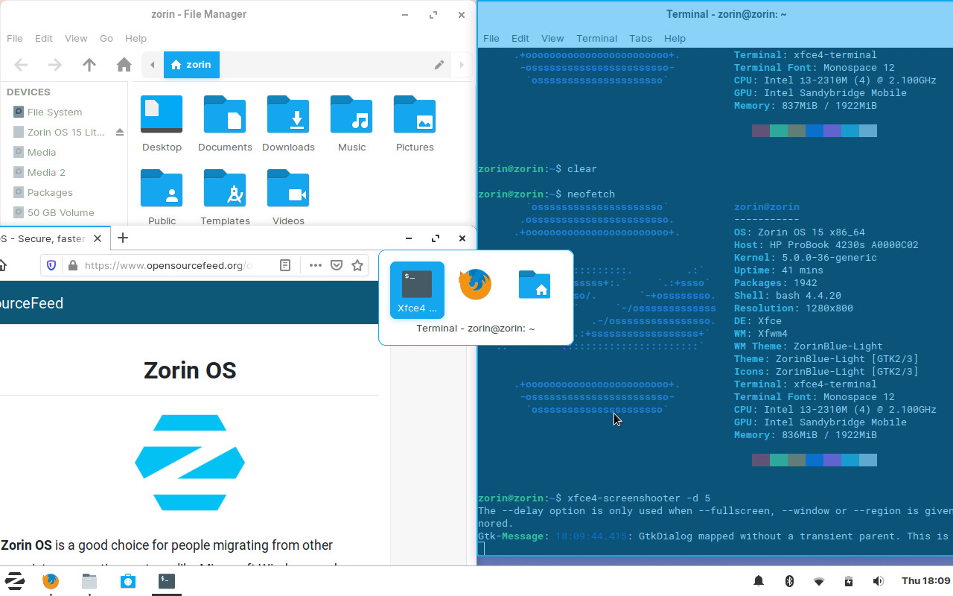953x596 pixels.
Task: Open Firefox page actions menu
Action: pos(315,265)
